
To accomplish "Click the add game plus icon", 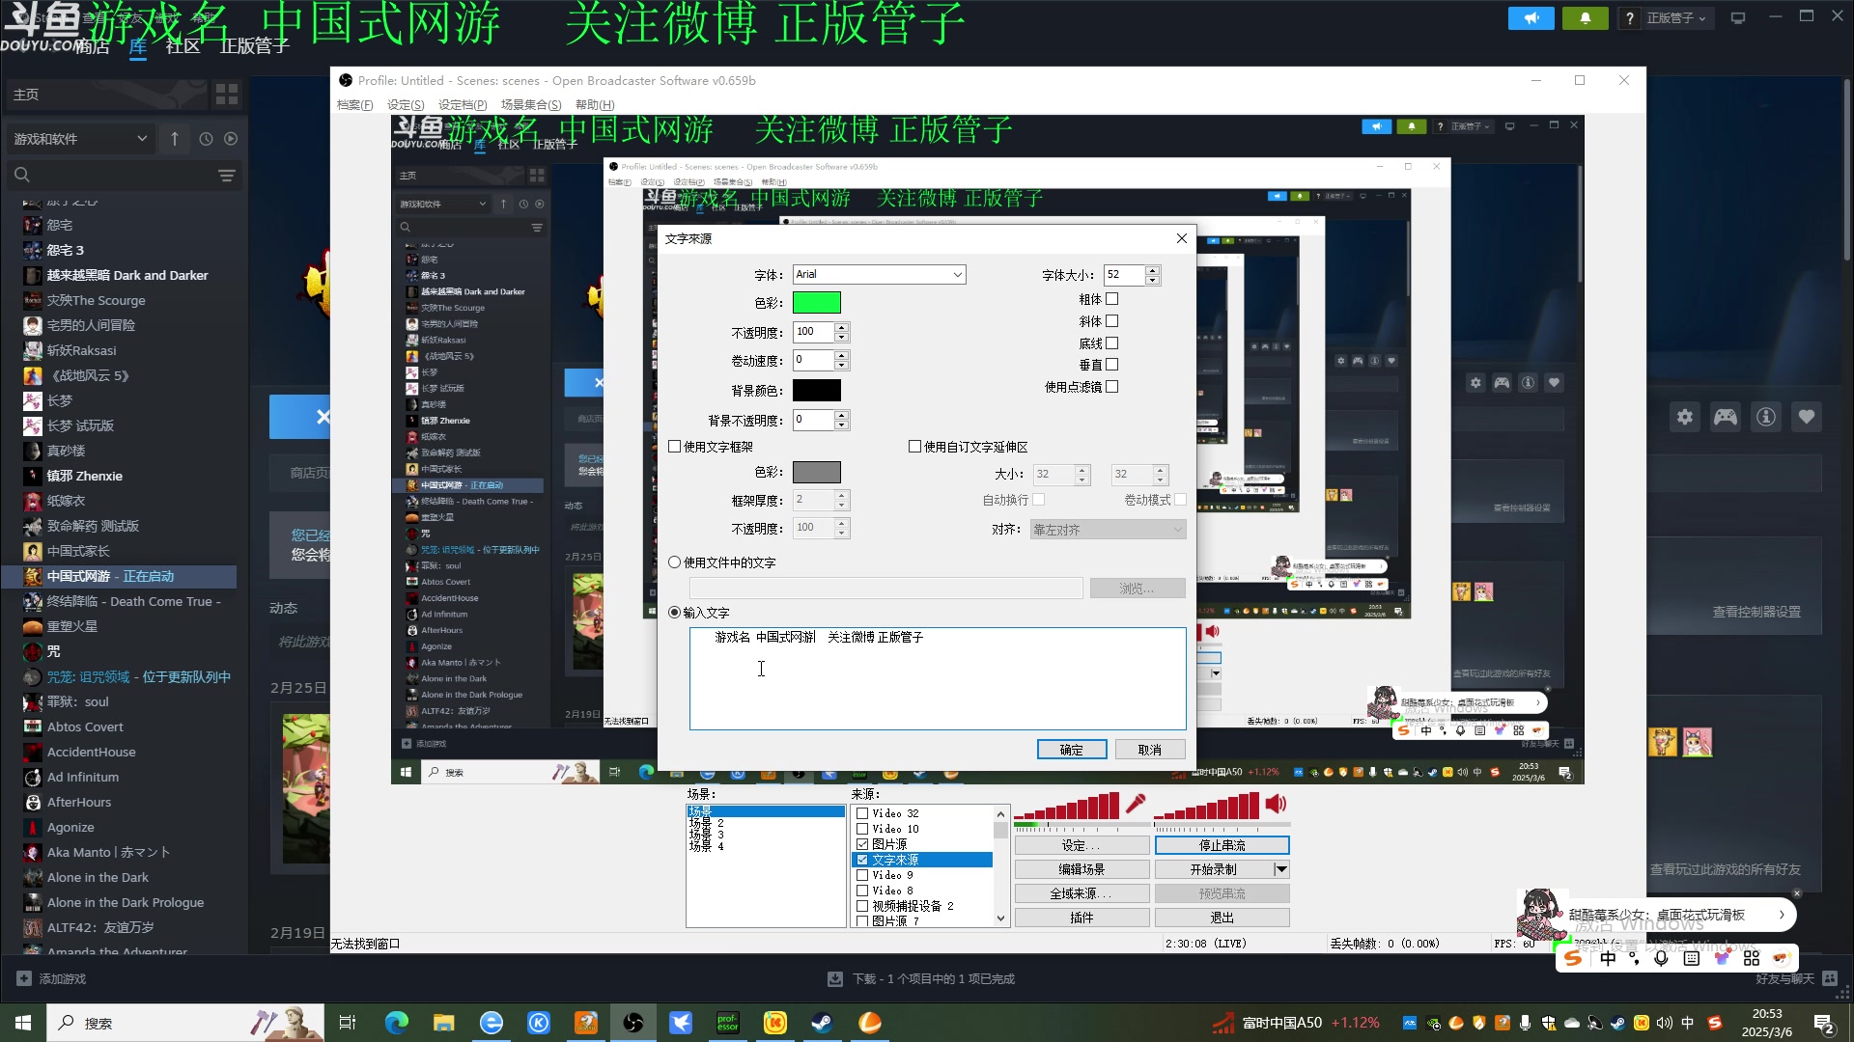I will pos(24,978).
